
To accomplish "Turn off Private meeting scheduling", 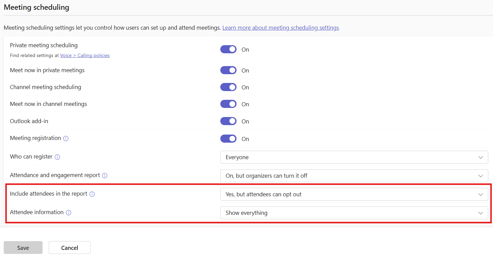I will point(228,49).
